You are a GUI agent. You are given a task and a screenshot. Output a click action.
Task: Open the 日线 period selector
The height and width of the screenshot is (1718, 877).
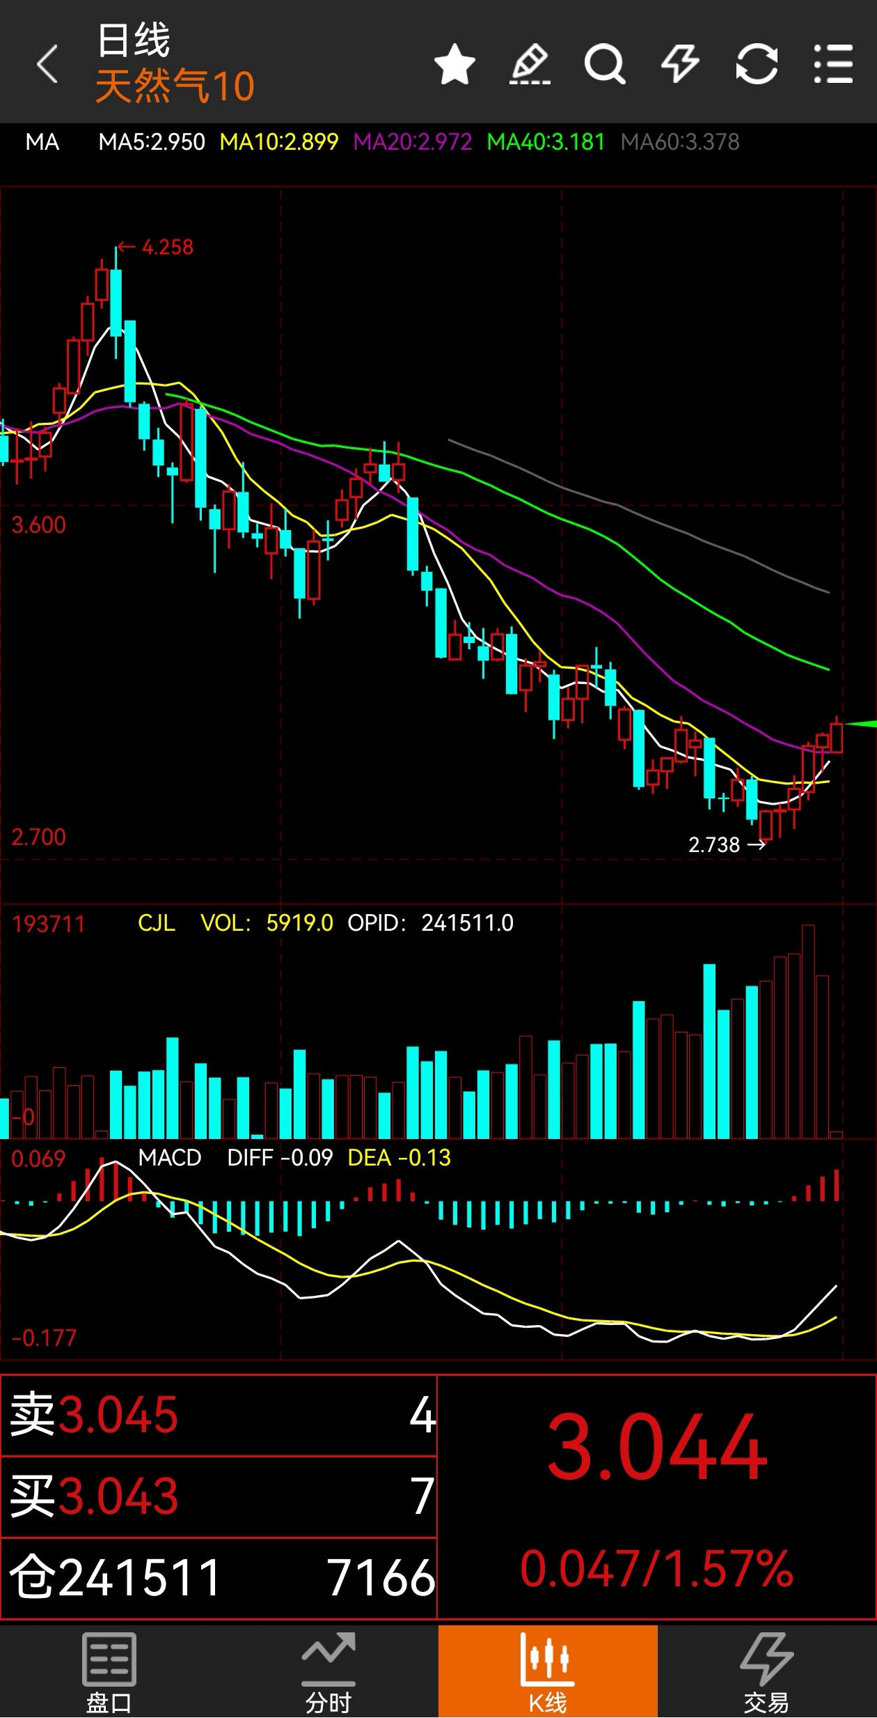click(133, 40)
